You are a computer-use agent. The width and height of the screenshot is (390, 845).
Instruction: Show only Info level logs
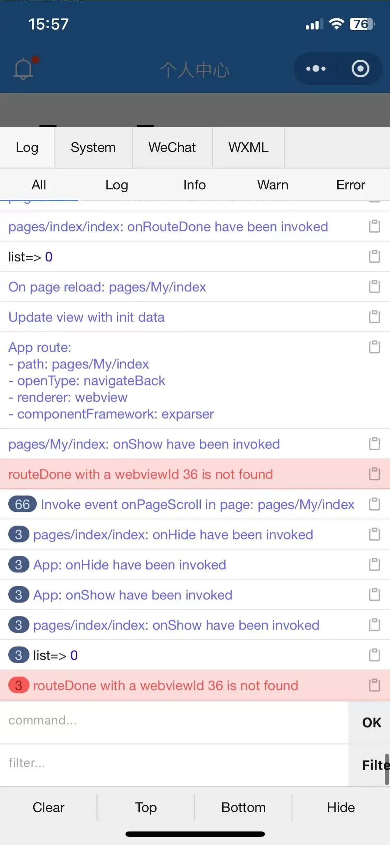195,185
